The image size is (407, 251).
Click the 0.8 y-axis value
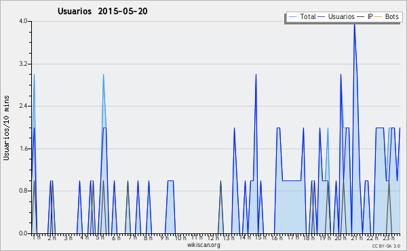pyautogui.click(x=23, y=191)
